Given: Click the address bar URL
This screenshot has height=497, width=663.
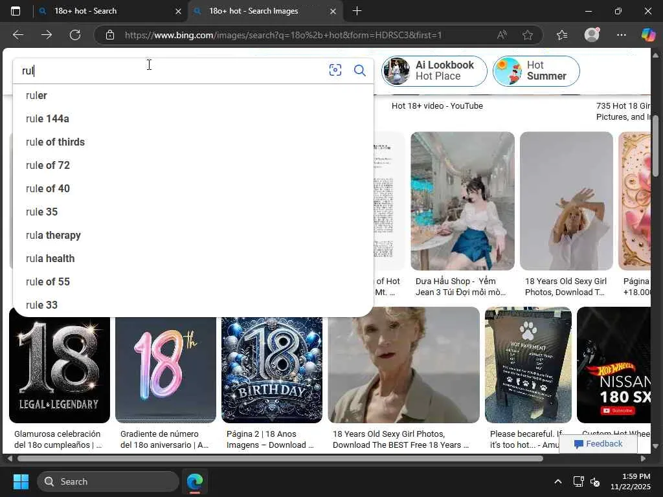Looking at the screenshot, I should 283,35.
